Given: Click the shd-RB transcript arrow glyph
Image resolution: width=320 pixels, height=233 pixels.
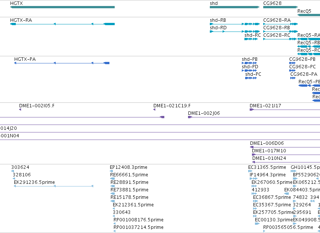Looking at the screenshot, I should point(235,24).
